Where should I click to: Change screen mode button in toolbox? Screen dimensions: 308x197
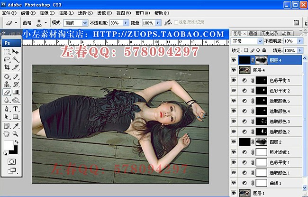click(x=12, y=170)
